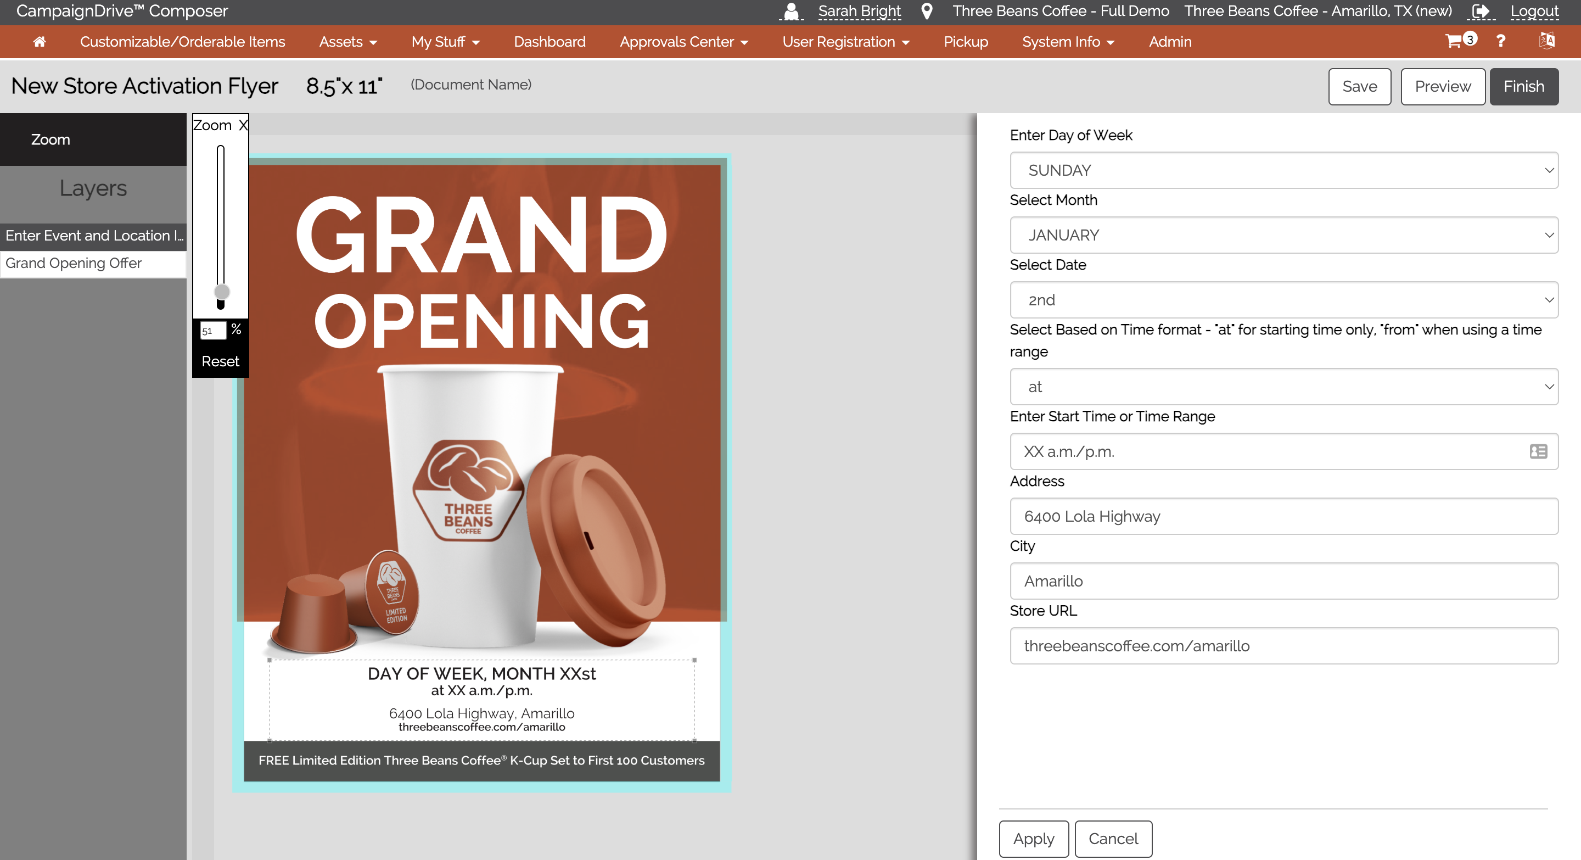Screen dimensions: 1581x860
Task: Click the help question mark icon
Action: click(1501, 41)
